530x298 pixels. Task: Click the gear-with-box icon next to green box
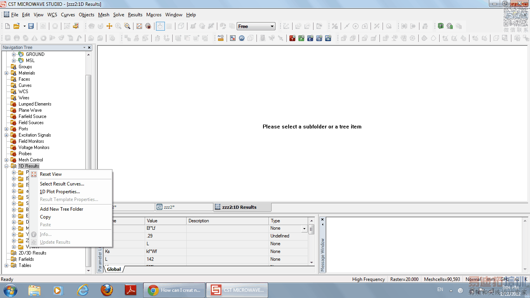(x=450, y=26)
